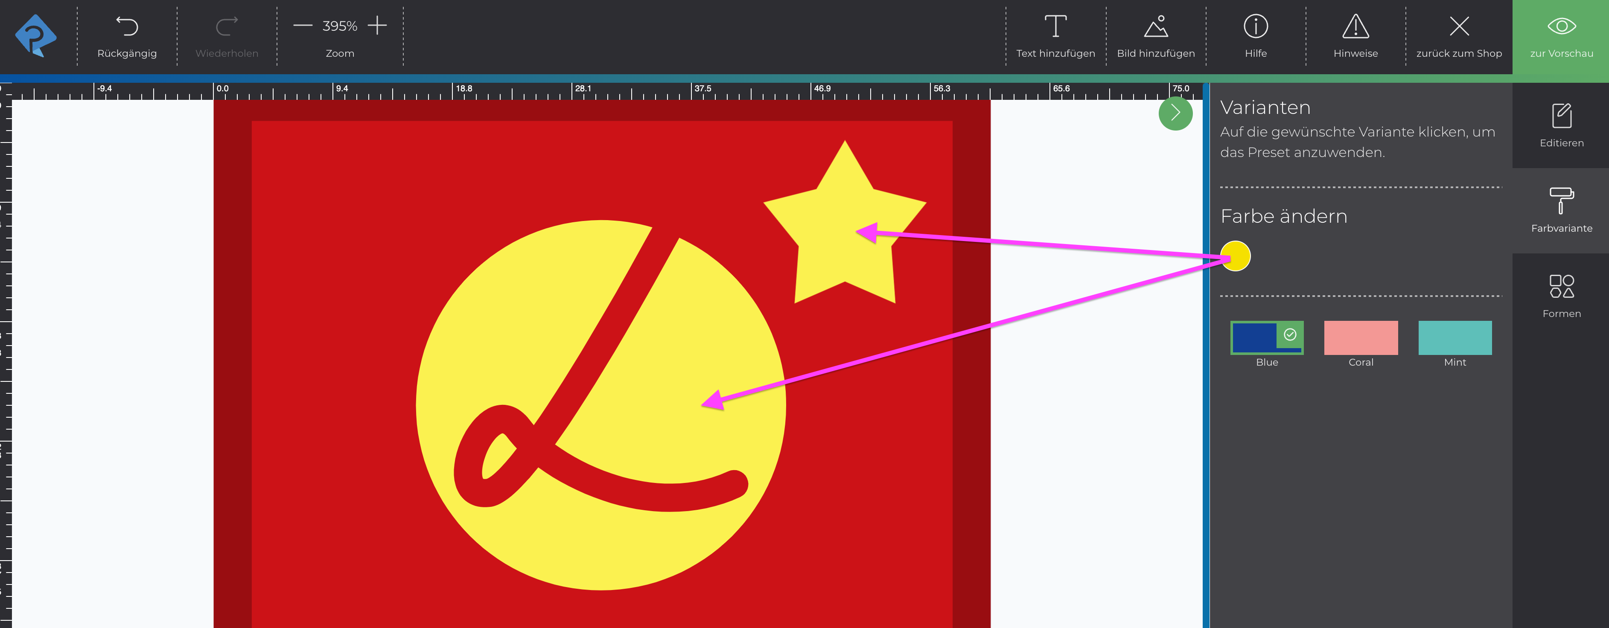This screenshot has width=1609, height=628.
Task: Collapse side panel with green arrow
Action: (x=1175, y=113)
